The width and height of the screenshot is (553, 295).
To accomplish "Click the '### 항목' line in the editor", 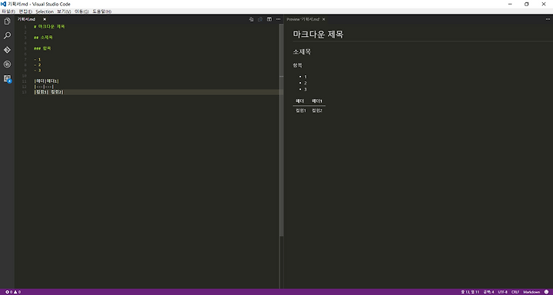I will pos(43,48).
